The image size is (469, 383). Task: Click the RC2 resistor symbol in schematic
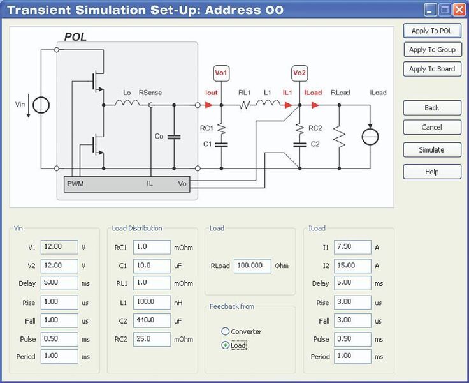click(x=299, y=128)
